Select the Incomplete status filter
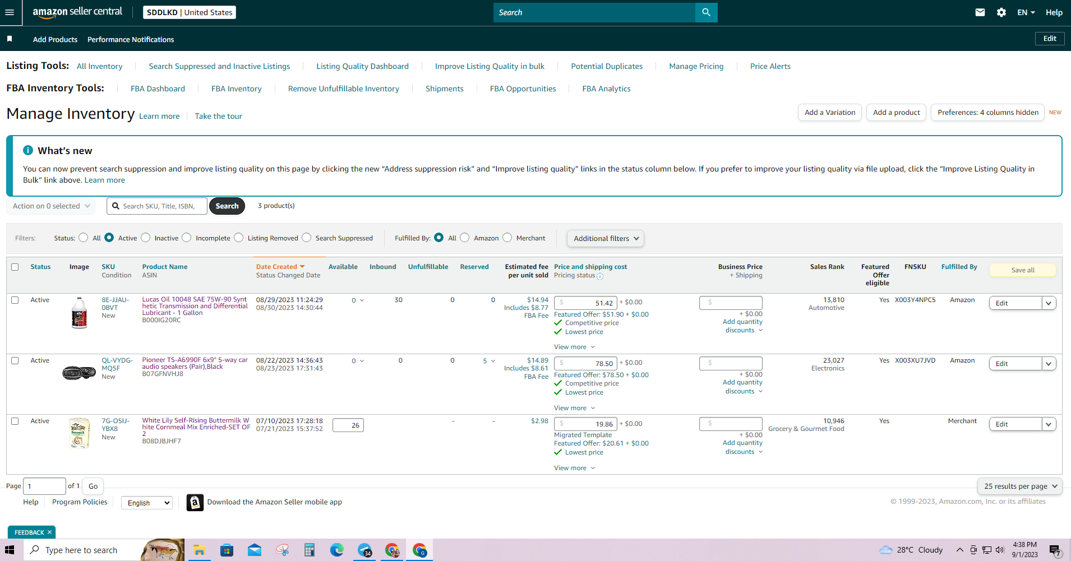This screenshot has width=1071, height=561. click(x=187, y=238)
